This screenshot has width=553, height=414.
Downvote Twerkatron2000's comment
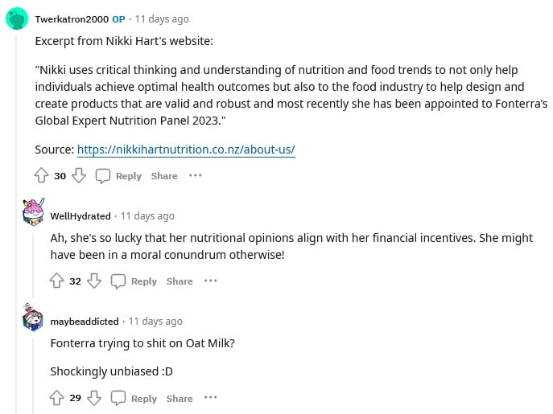click(x=79, y=175)
